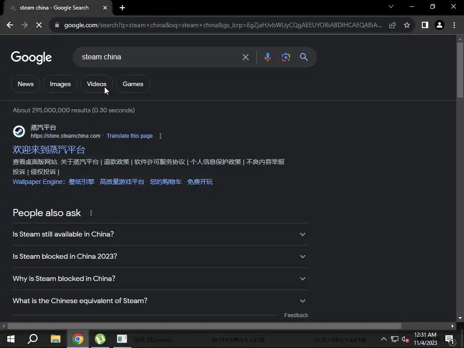
Task: View site security lock info
Action: (x=57, y=25)
